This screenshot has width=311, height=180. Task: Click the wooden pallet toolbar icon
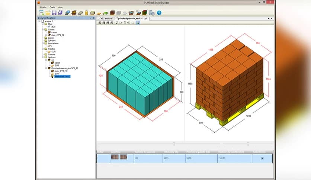click(x=99, y=13)
